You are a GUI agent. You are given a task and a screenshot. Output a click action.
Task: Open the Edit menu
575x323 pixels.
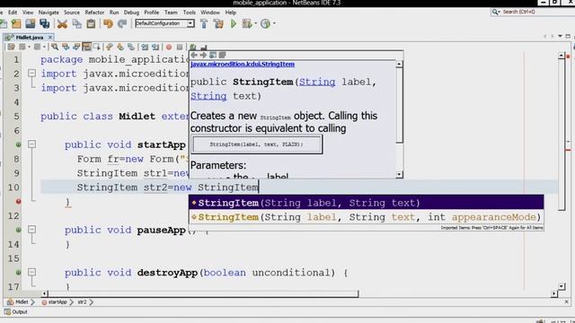pos(13,13)
